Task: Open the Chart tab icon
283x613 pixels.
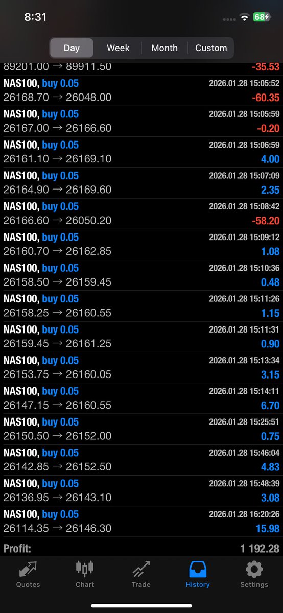Action: pos(85,569)
